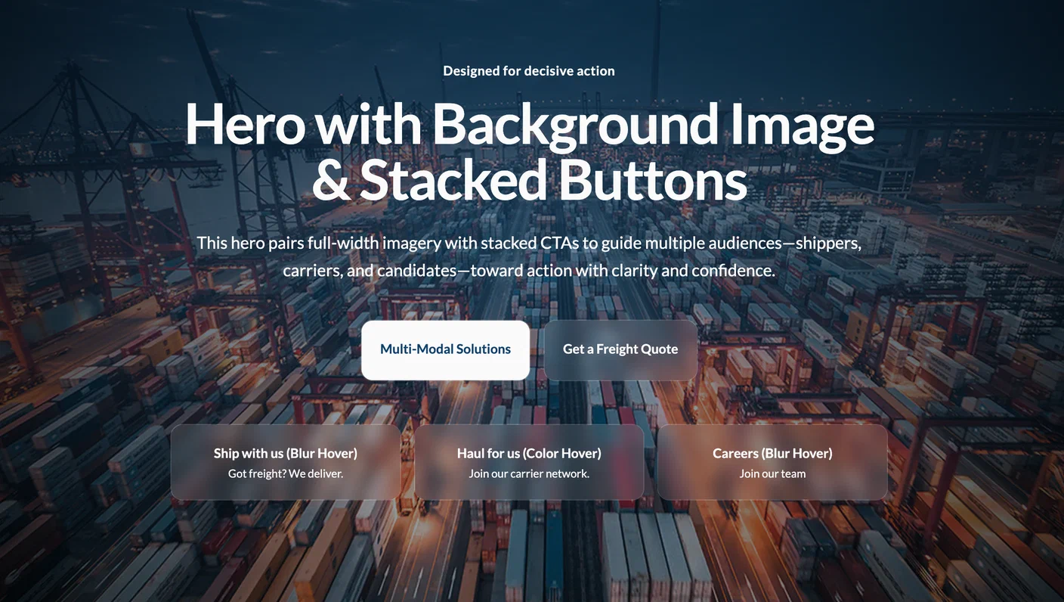Viewport: 1064px width, 602px height.
Task: Click the word "Careers" in the card title
Action: tap(735, 454)
